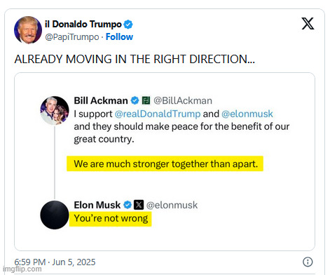Follow the @PapiTrumpo account
The image size is (330, 275).
(119, 36)
